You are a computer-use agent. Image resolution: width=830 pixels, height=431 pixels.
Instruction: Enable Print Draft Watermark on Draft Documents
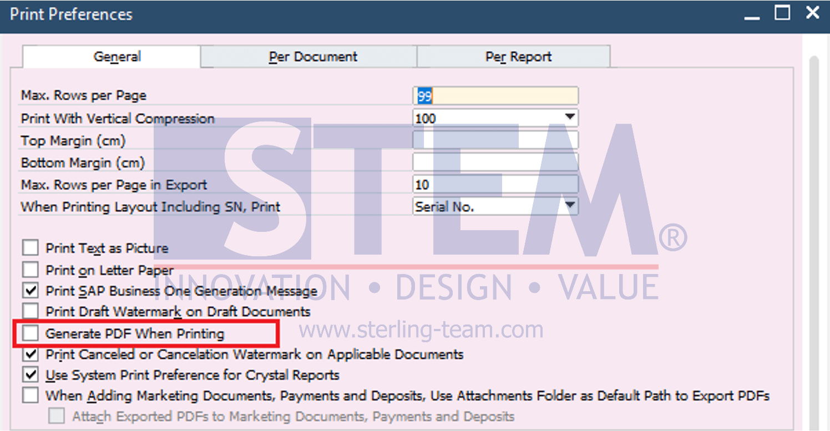31,311
